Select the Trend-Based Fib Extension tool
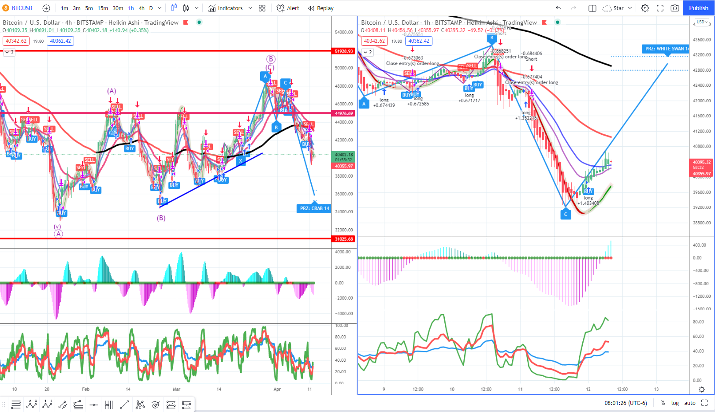The image size is (715, 412). tap(78, 404)
